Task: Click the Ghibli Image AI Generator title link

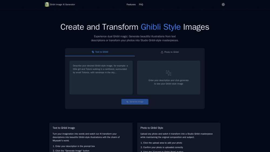Action: [62, 5]
